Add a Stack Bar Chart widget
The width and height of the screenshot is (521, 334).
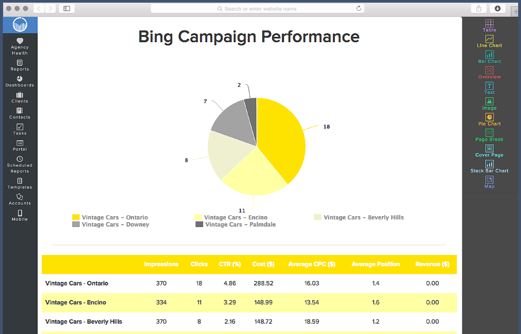pyautogui.click(x=489, y=166)
